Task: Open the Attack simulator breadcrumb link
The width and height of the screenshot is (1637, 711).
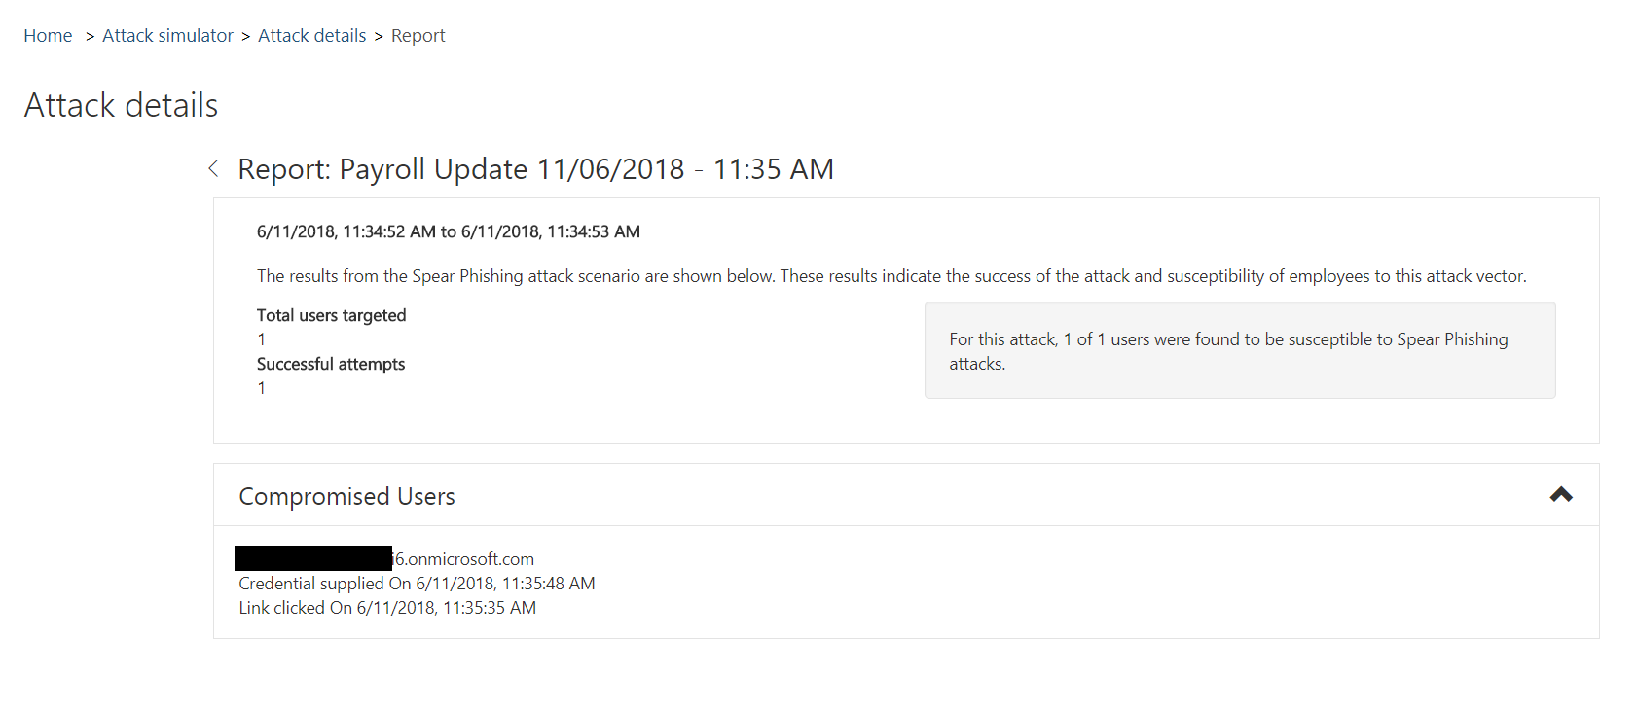Action: 167,36
